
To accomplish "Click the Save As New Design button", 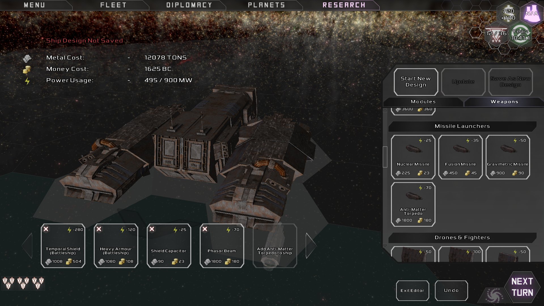I will (511, 81).
